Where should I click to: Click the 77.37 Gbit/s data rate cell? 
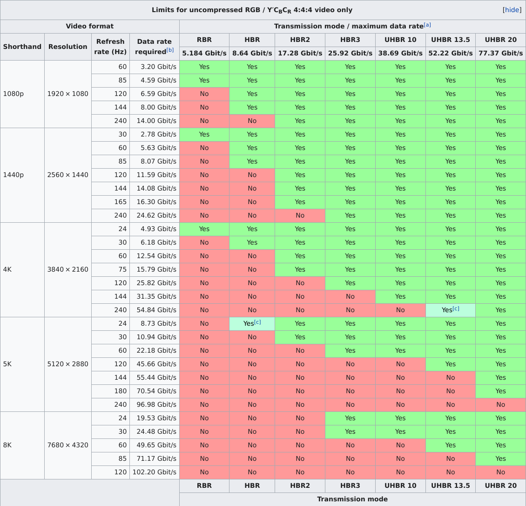pos(500,54)
